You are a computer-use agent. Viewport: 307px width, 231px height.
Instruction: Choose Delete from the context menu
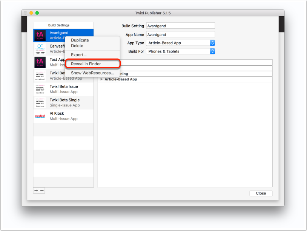pyautogui.click(x=77, y=46)
